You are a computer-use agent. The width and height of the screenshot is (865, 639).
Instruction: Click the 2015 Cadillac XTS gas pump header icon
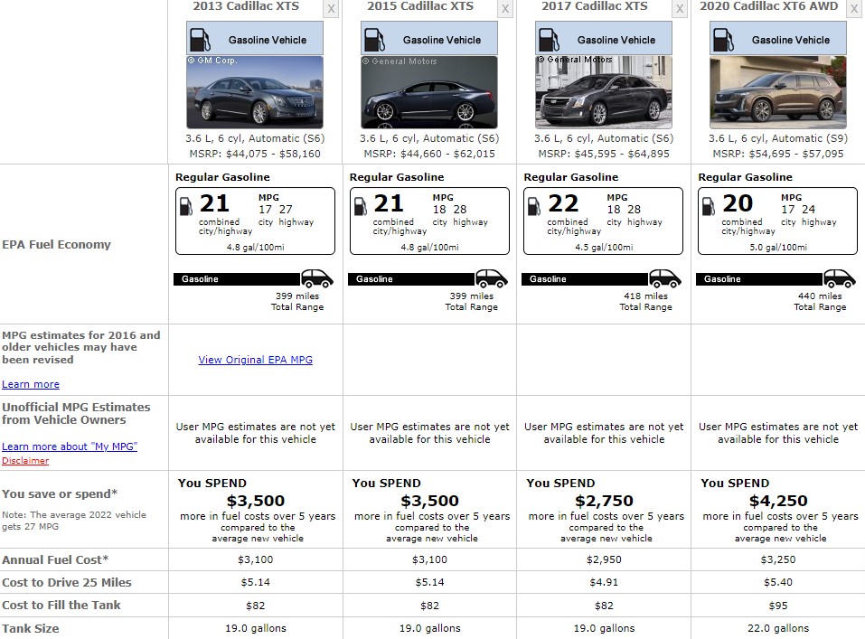(x=374, y=40)
